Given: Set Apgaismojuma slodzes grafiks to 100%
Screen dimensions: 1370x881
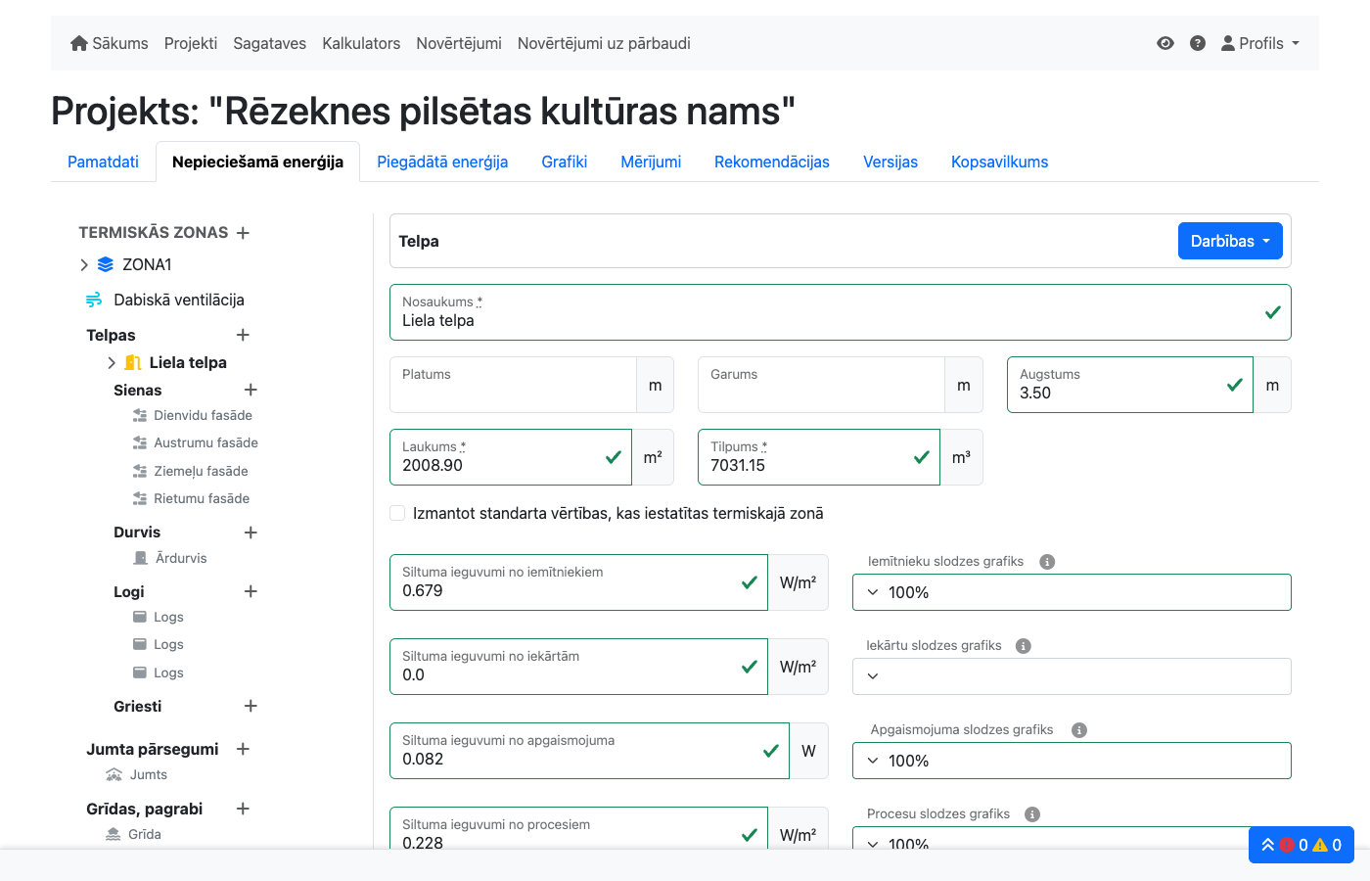Looking at the screenshot, I should 1072,760.
